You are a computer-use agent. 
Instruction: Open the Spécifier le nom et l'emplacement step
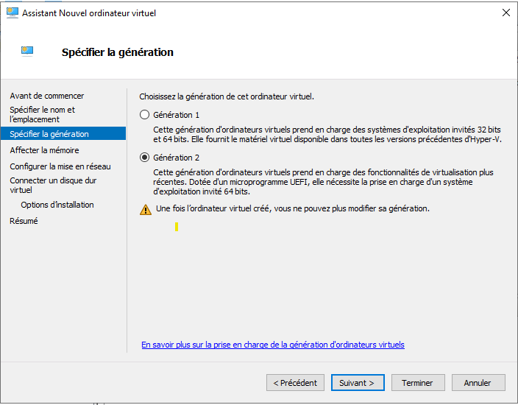click(43, 114)
